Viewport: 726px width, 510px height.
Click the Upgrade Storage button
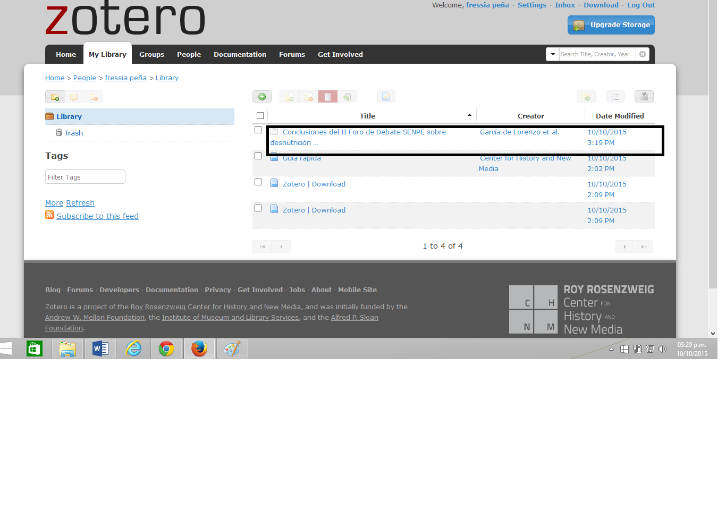click(611, 25)
